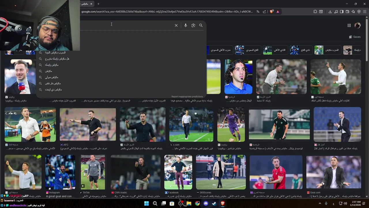This screenshot has height=208, width=369.
Task: Select suggestion هل ماتياس يايسله متزوج
Action: tap(57, 59)
